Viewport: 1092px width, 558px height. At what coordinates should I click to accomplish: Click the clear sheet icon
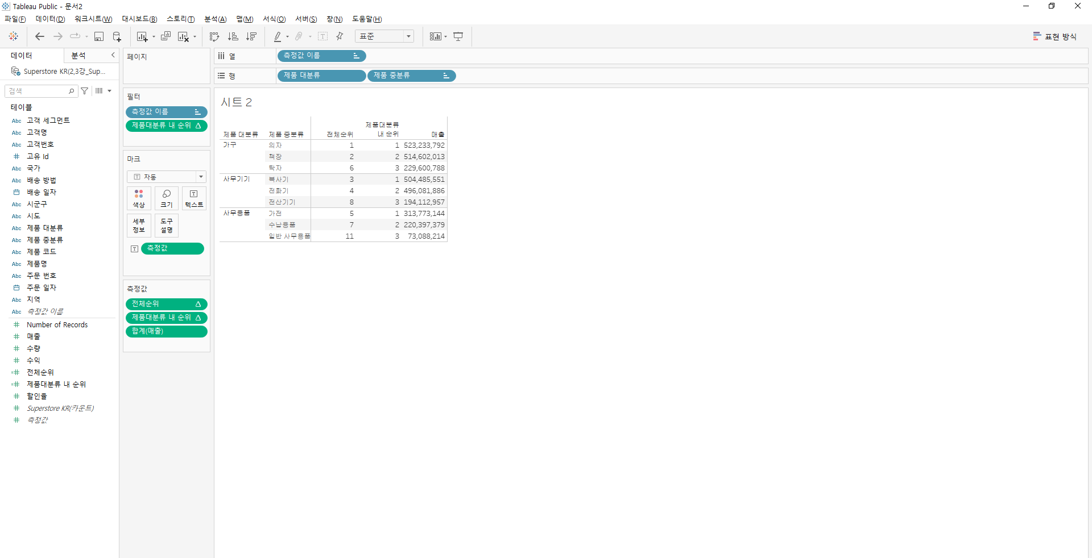(183, 36)
